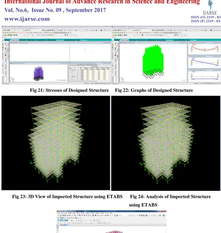Click the blue shear line graph in Fig 22

[x=204, y=63]
